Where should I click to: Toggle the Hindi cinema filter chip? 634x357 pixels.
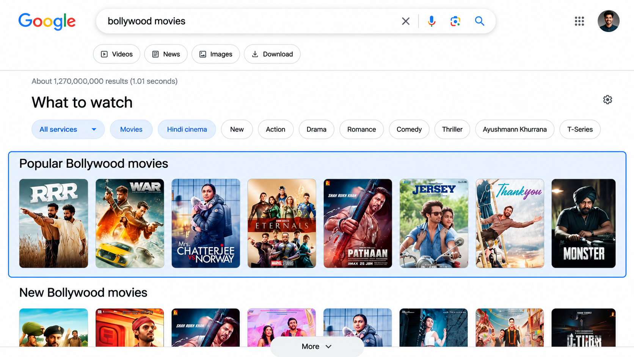(x=187, y=129)
